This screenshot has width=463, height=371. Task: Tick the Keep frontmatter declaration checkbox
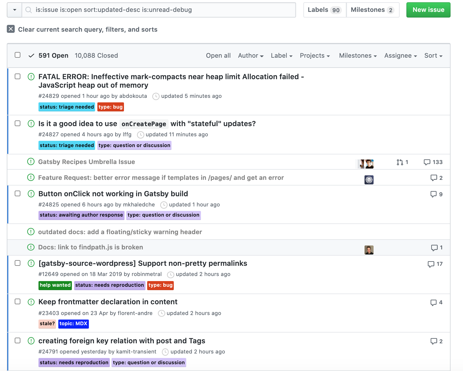[x=18, y=301]
